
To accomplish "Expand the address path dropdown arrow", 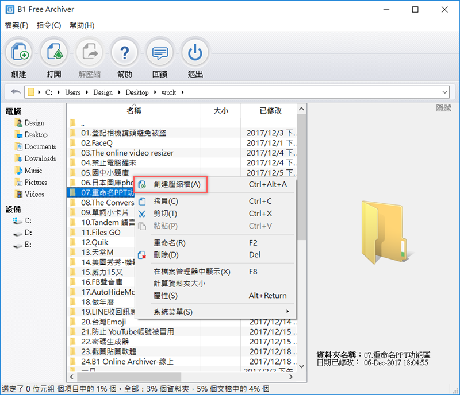I will point(444,92).
